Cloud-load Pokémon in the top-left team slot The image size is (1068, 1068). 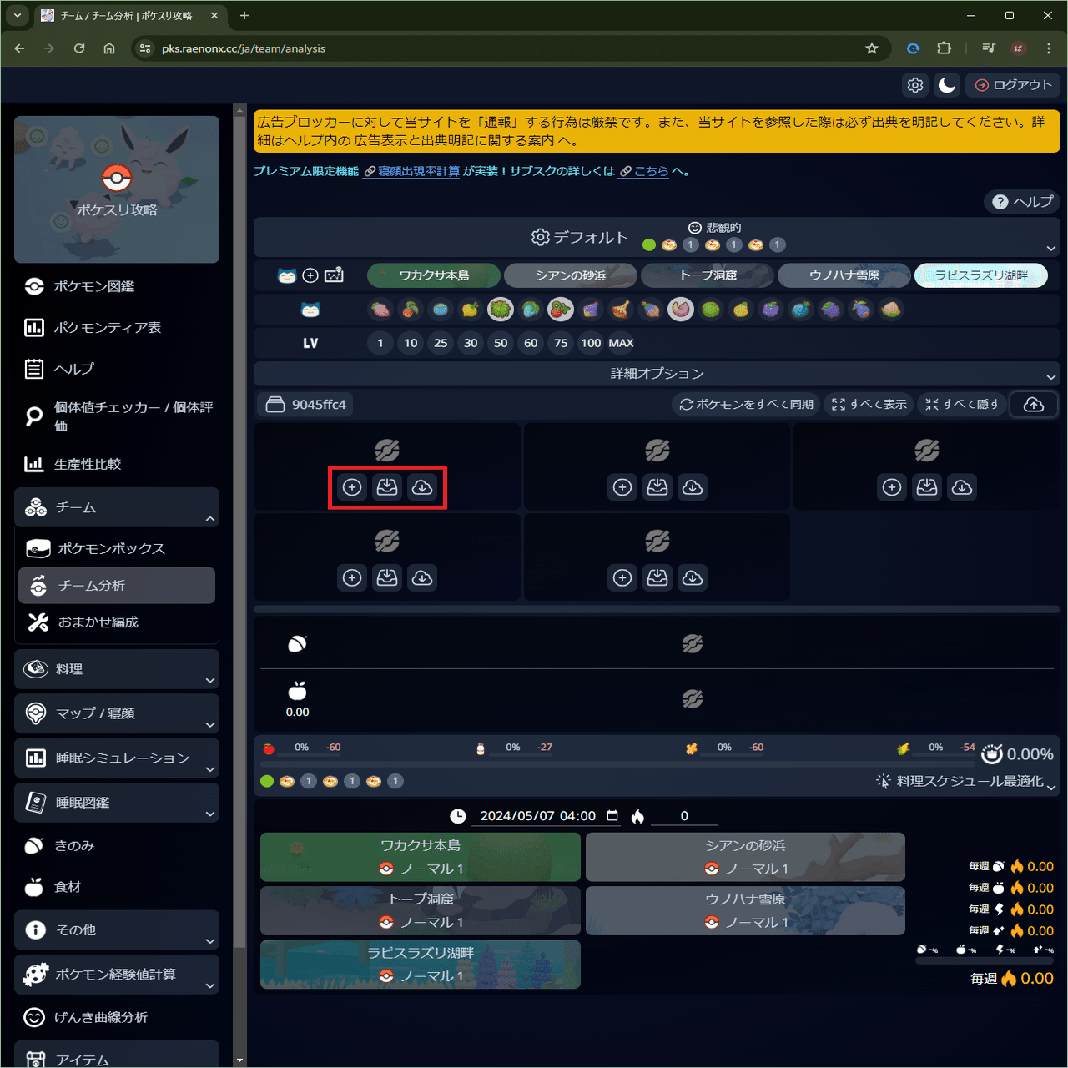422,487
